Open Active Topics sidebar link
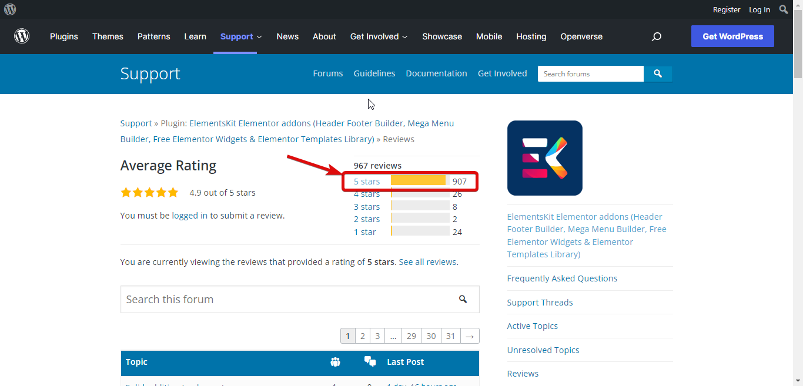803x386 pixels. [533, 326]
